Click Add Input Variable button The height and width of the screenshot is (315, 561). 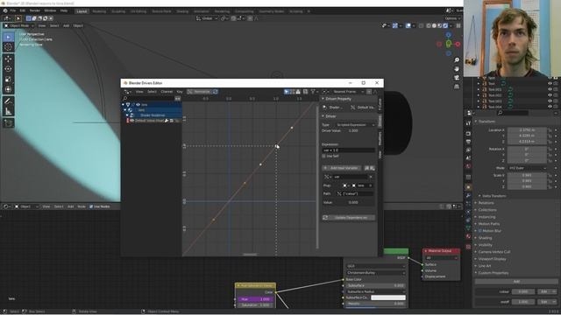343,168
